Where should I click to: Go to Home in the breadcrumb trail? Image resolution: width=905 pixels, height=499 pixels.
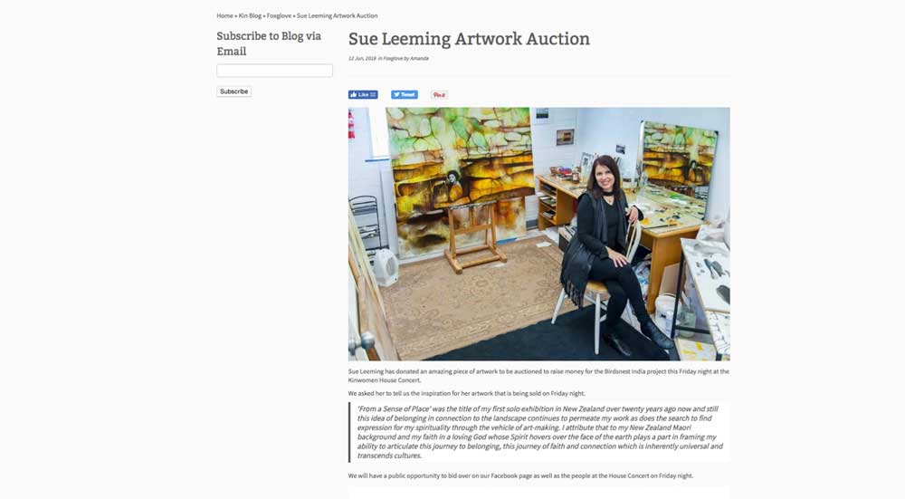(x=224, y=15)
